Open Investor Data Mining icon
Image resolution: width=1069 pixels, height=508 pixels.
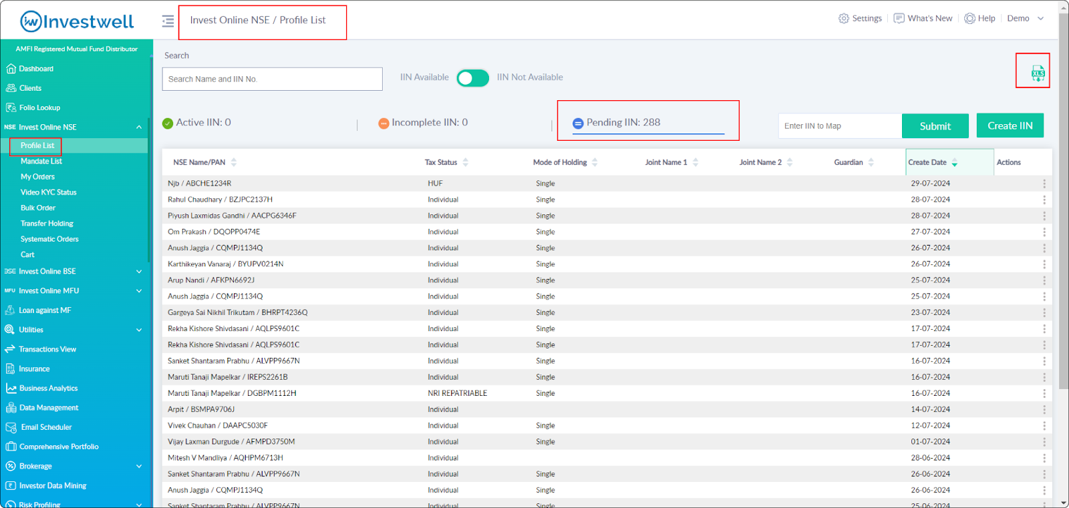[11, 486]
